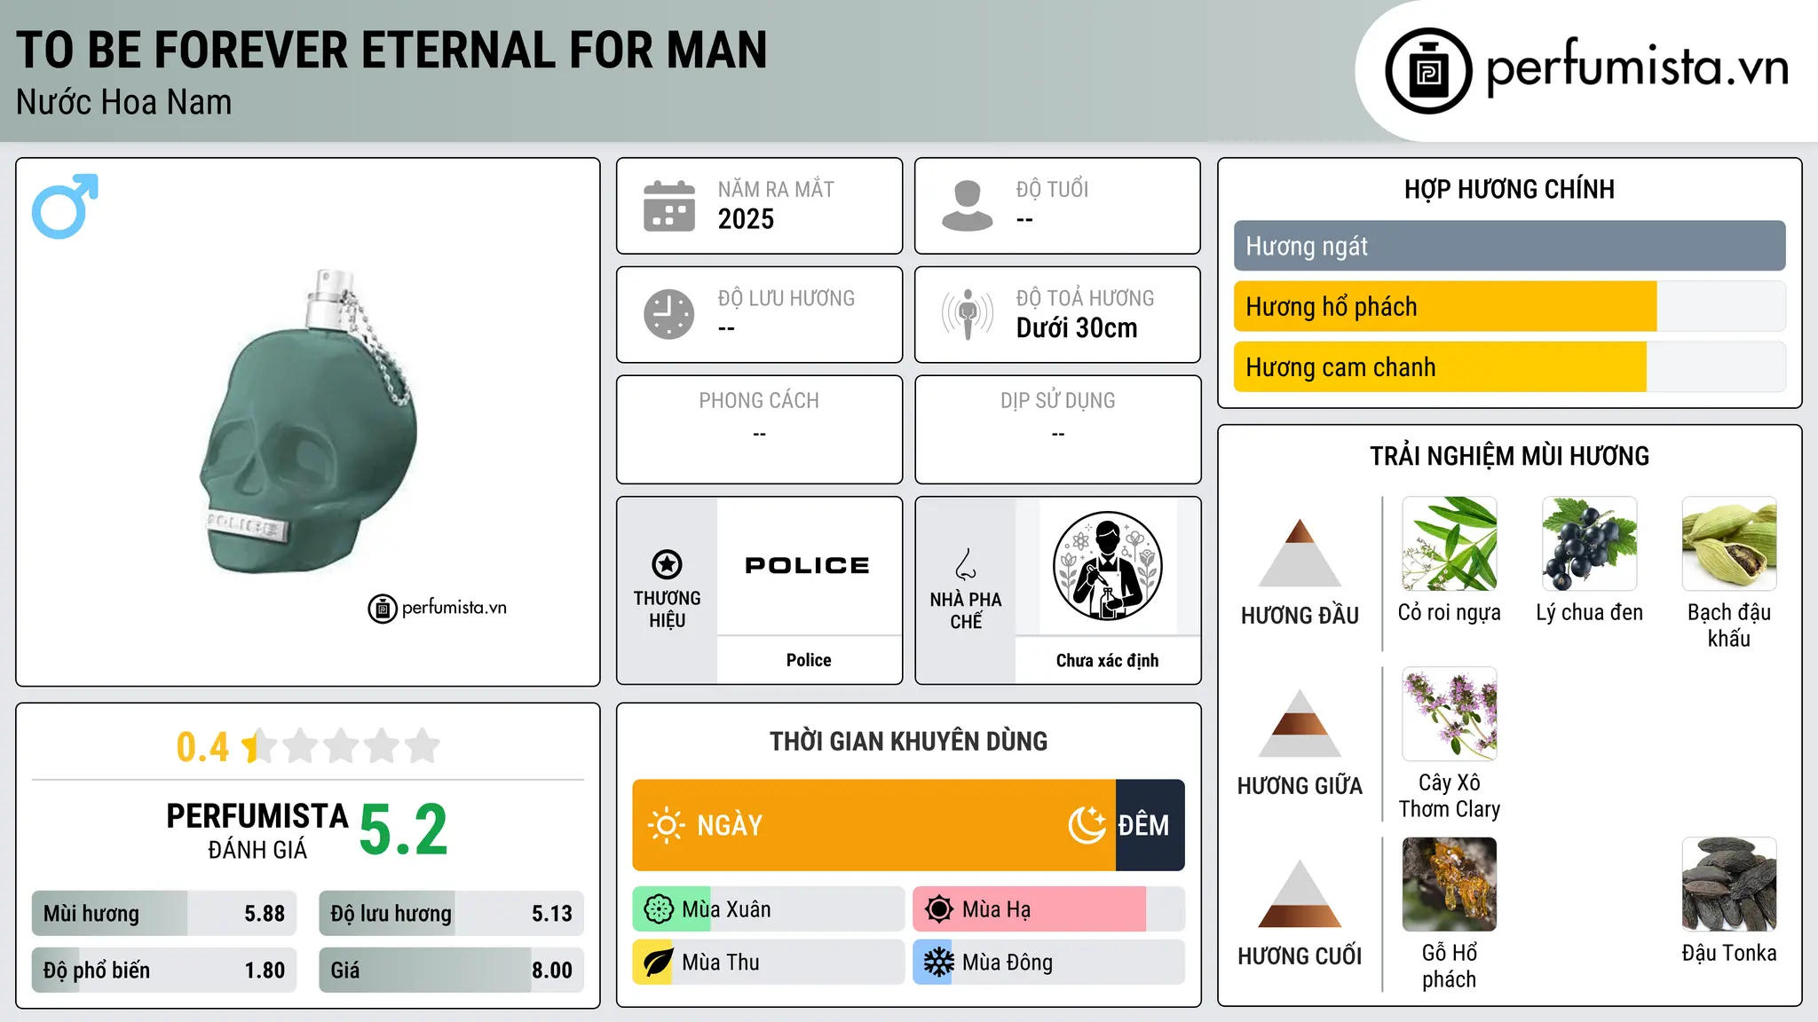Open the Gỗ Hổ phách note image
Viewport: 1818px width, 1022px height.
[x=1450, y=884]
